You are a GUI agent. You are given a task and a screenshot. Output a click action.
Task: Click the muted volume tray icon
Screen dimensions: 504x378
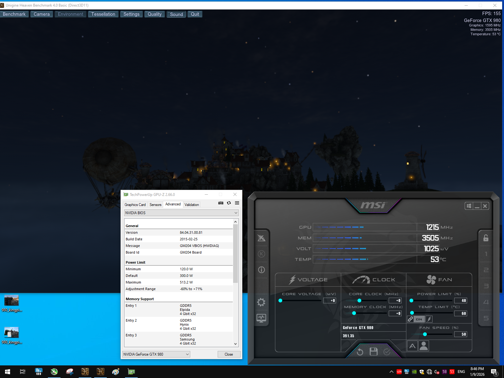pyautogui.click(x=437, y=372)
